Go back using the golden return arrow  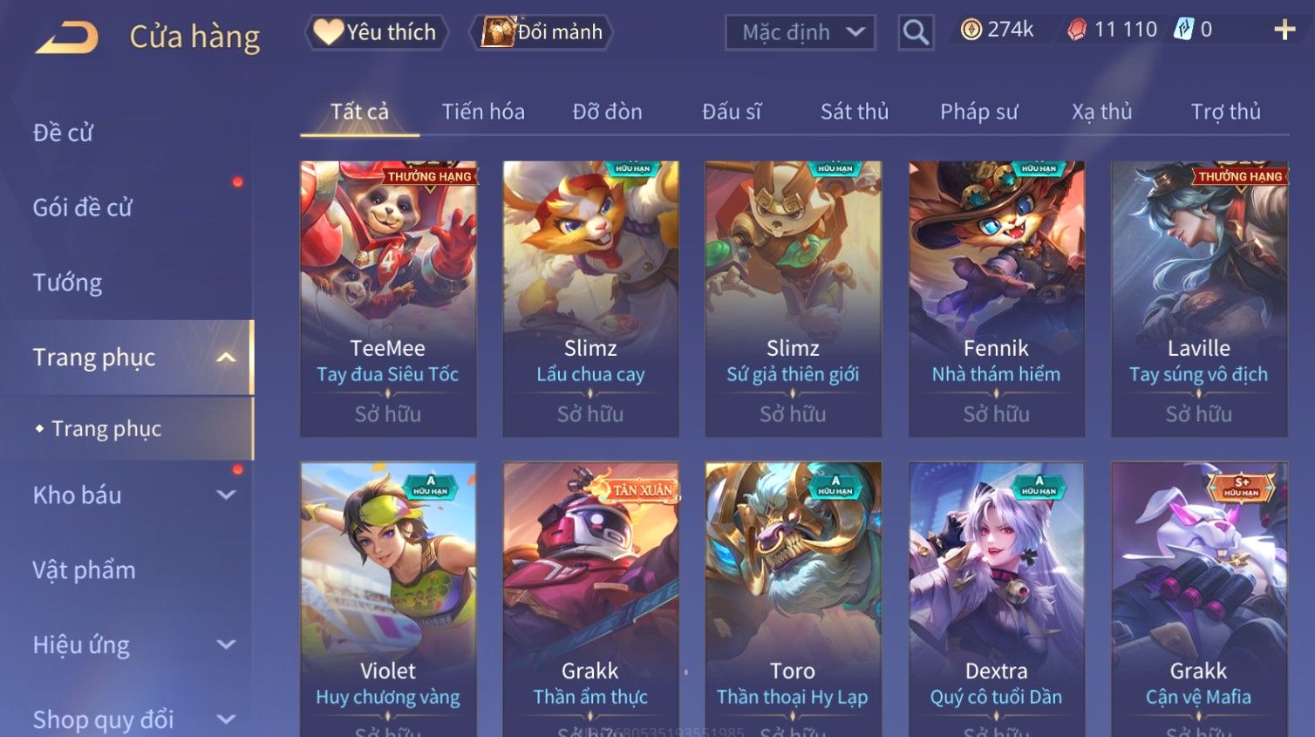point(67,38)
